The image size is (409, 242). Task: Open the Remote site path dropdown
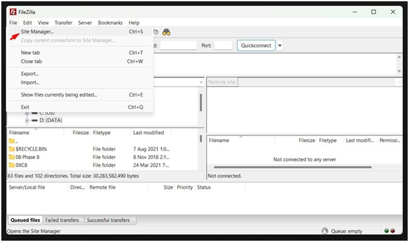(400, 82)
